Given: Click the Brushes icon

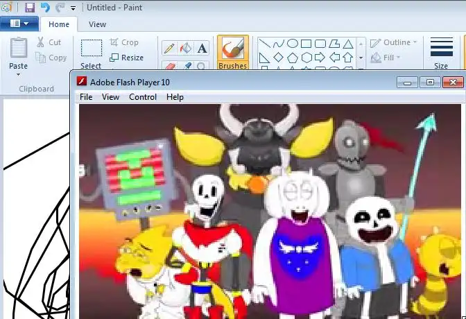Looking at the screenshot, I should click(233, 48).
